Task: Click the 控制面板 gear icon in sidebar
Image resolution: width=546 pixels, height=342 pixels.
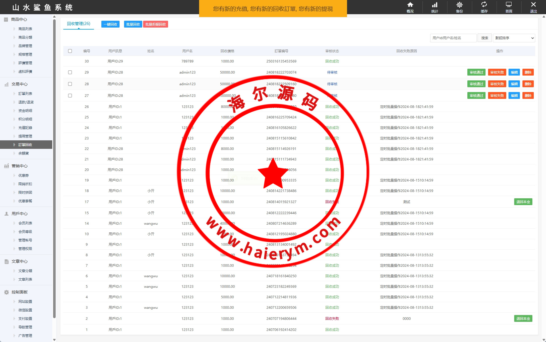Action: [x=7, y=292]
